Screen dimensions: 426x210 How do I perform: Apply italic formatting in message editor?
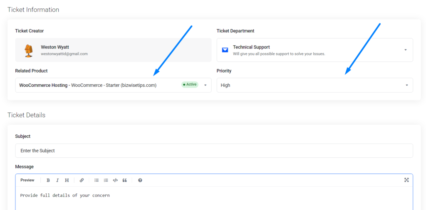[x=57, y=180]
